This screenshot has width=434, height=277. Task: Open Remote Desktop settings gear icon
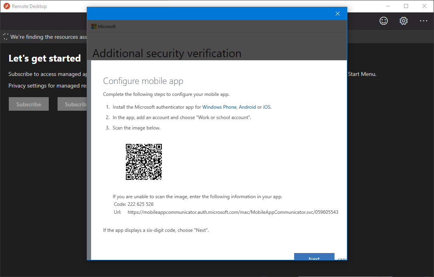404,21
